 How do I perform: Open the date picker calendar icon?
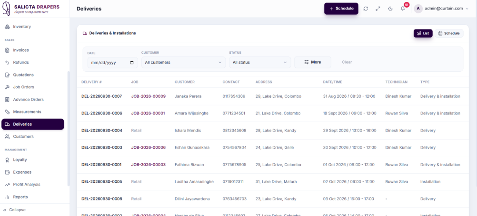coord(132,63)
